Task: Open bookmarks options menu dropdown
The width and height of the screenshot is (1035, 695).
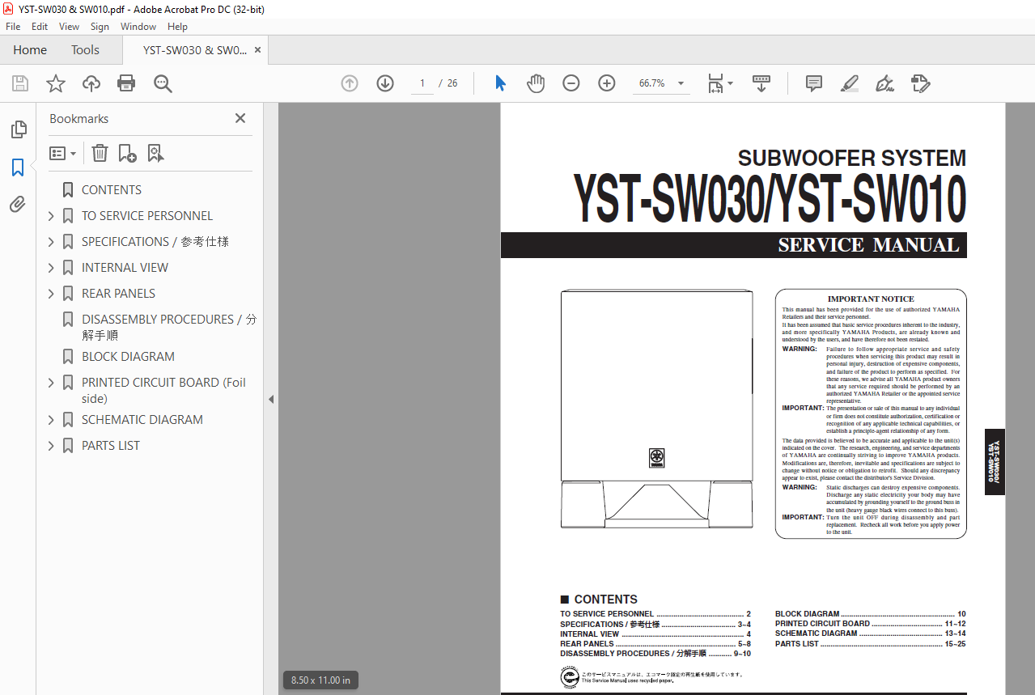Action: click(x=62, y=153)
